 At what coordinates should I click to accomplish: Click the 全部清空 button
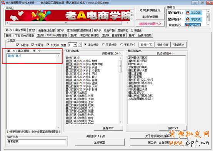point(100,142)
